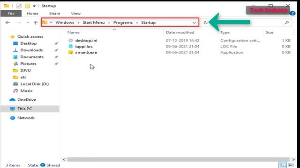Open the Share ribbon tab

click(54, 14)
